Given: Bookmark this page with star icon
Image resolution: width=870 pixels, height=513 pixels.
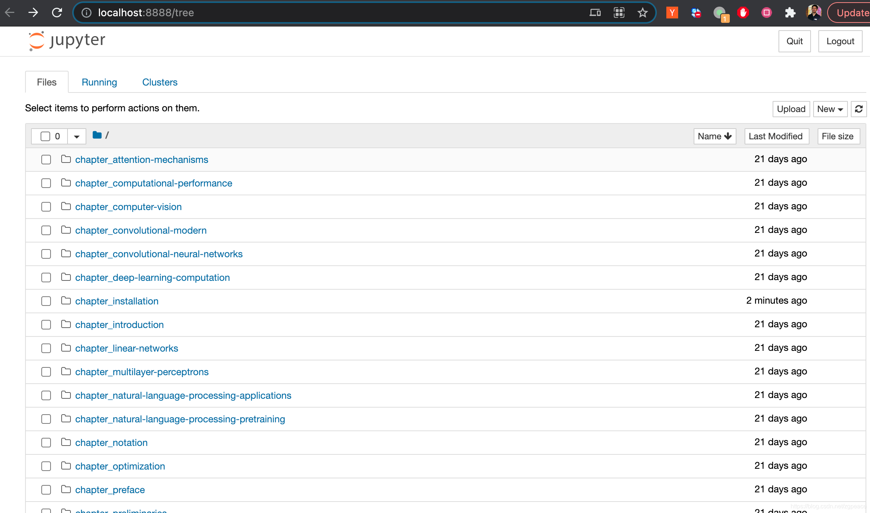Looking at the screenshot, I should tap(642, 13).
